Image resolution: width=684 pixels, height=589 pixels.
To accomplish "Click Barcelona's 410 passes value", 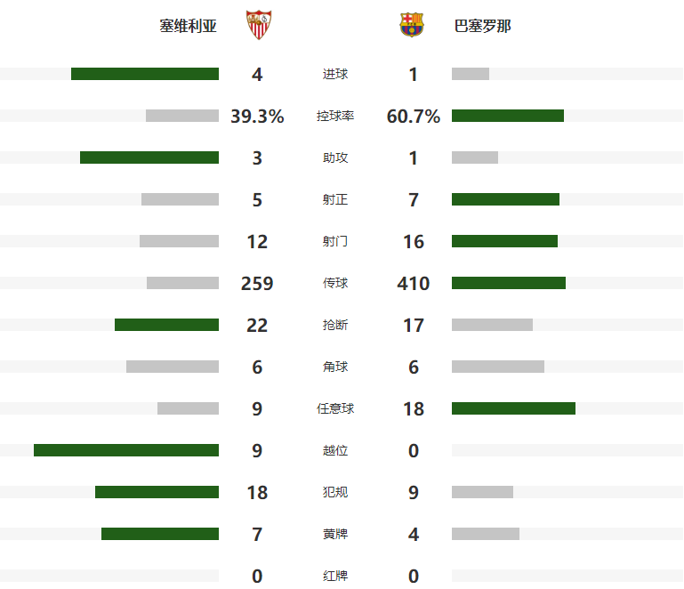I will pyautogui.click(x=414, y=284).
